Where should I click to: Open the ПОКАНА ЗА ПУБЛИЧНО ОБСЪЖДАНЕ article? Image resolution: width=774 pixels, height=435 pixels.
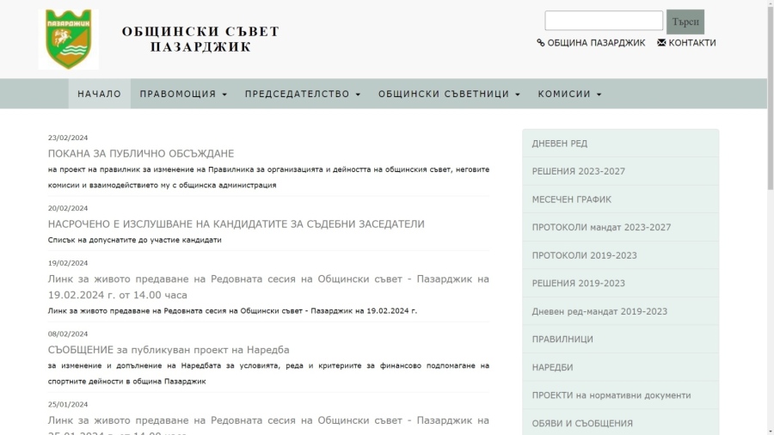coord(141,153)
